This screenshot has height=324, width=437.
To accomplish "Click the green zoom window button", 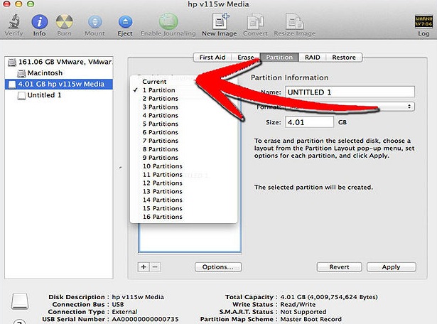I will click(31, 4).
